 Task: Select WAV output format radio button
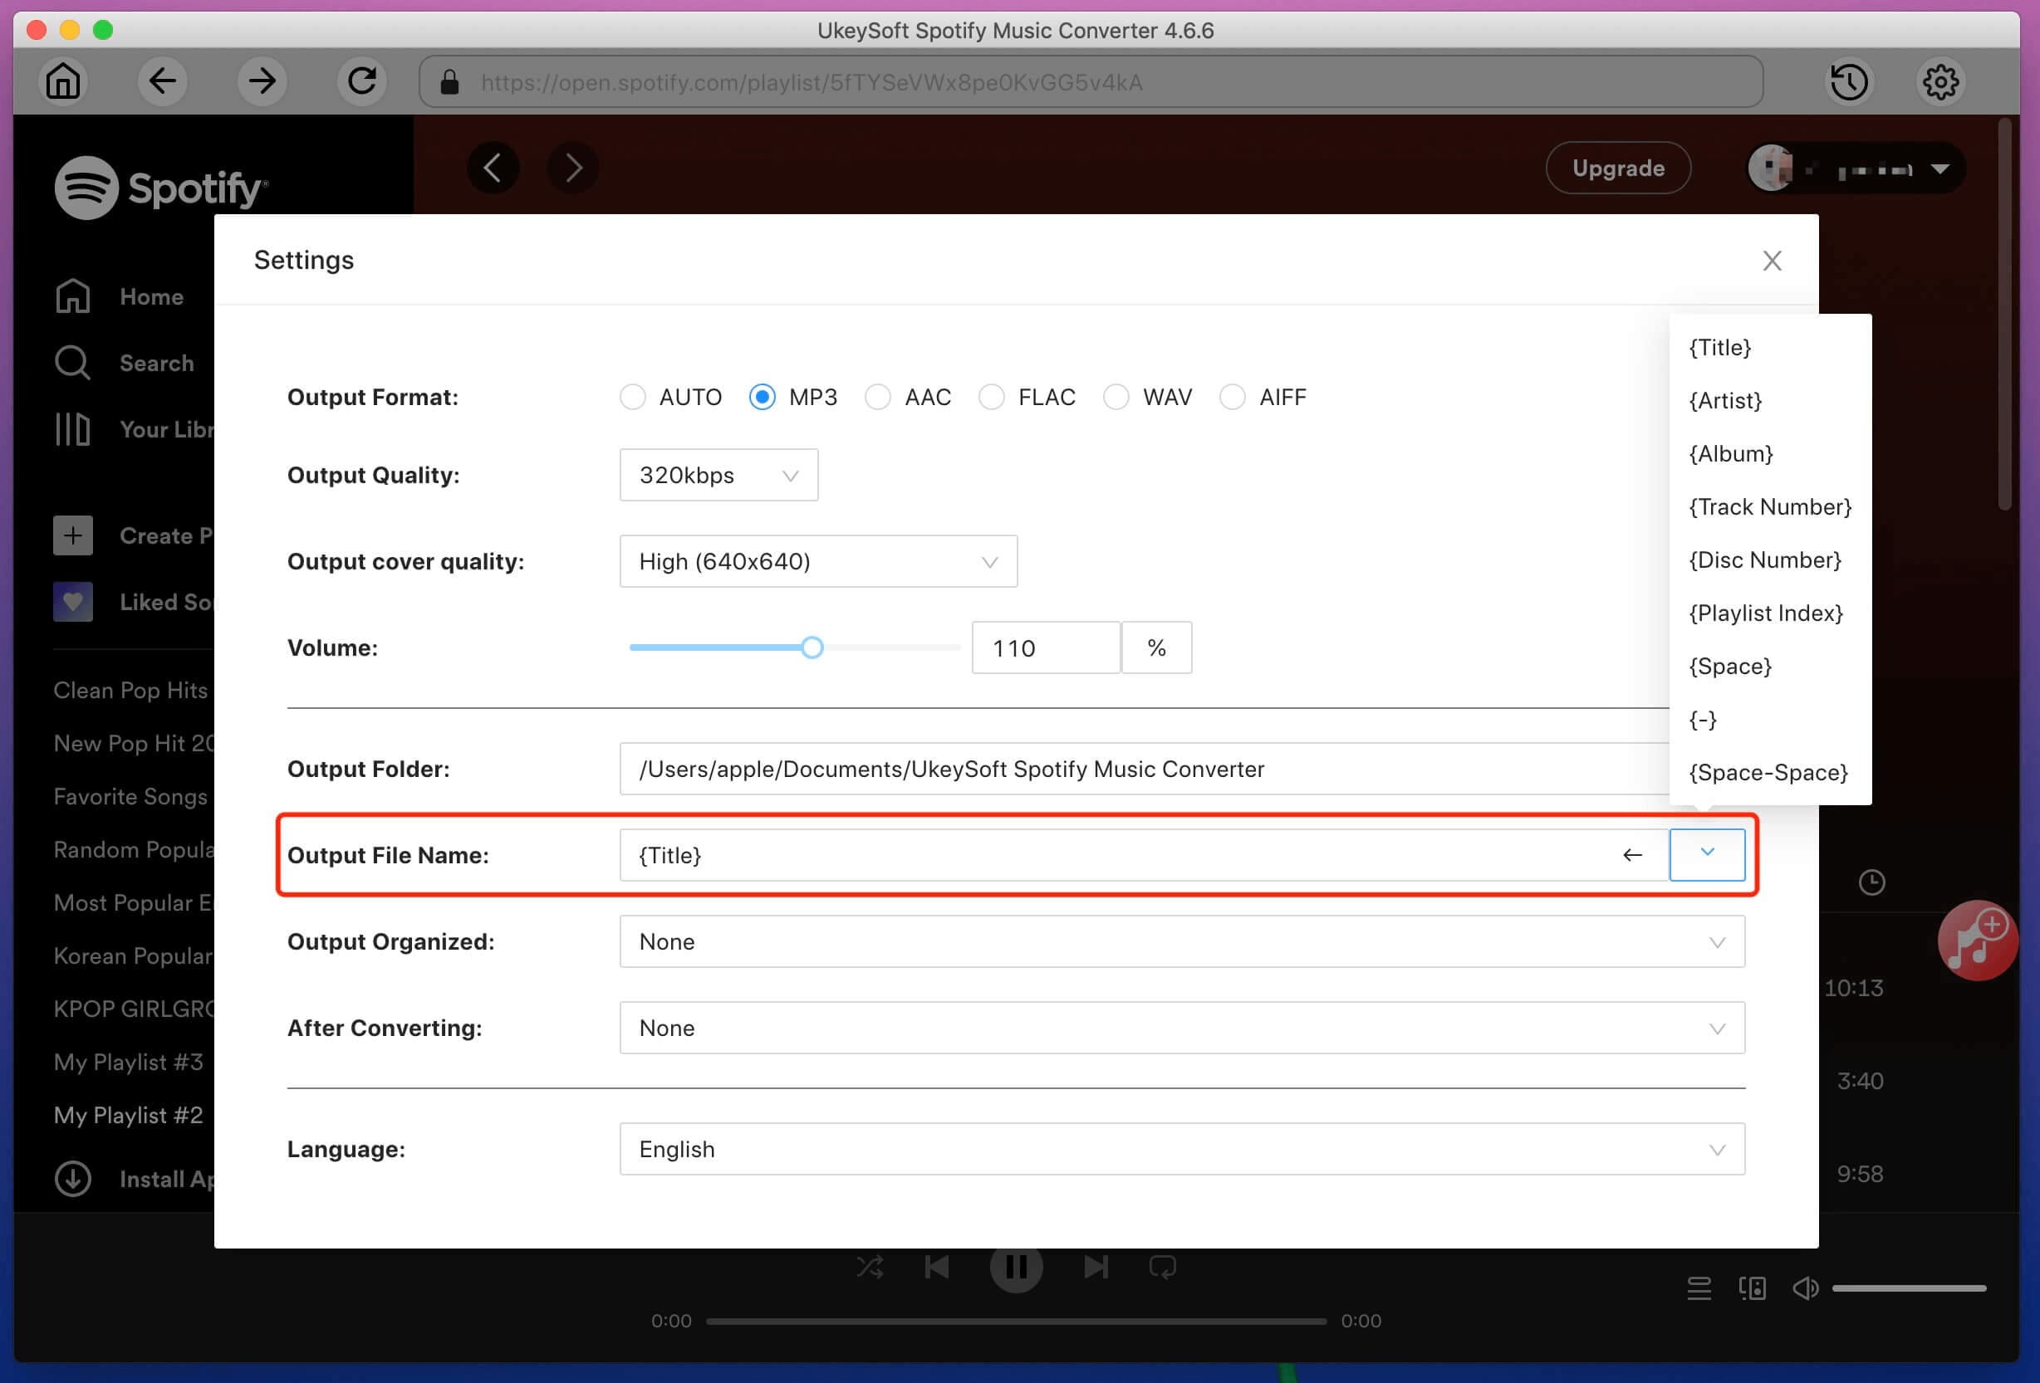coord(1113,397)
